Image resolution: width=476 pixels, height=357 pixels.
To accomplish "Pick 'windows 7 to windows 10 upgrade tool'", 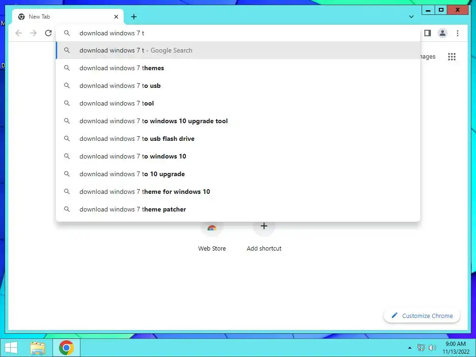I will pyautogui.click(x=238, y=121).
